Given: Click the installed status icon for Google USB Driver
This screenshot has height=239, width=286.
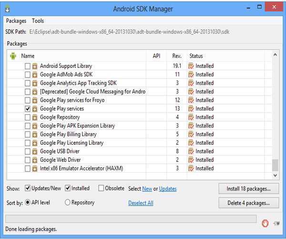Looking at the screenshot, I should (x=191, y=151).
